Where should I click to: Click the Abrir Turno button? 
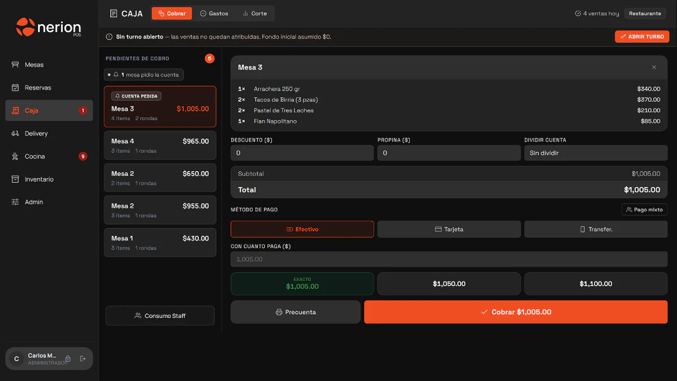642,37
